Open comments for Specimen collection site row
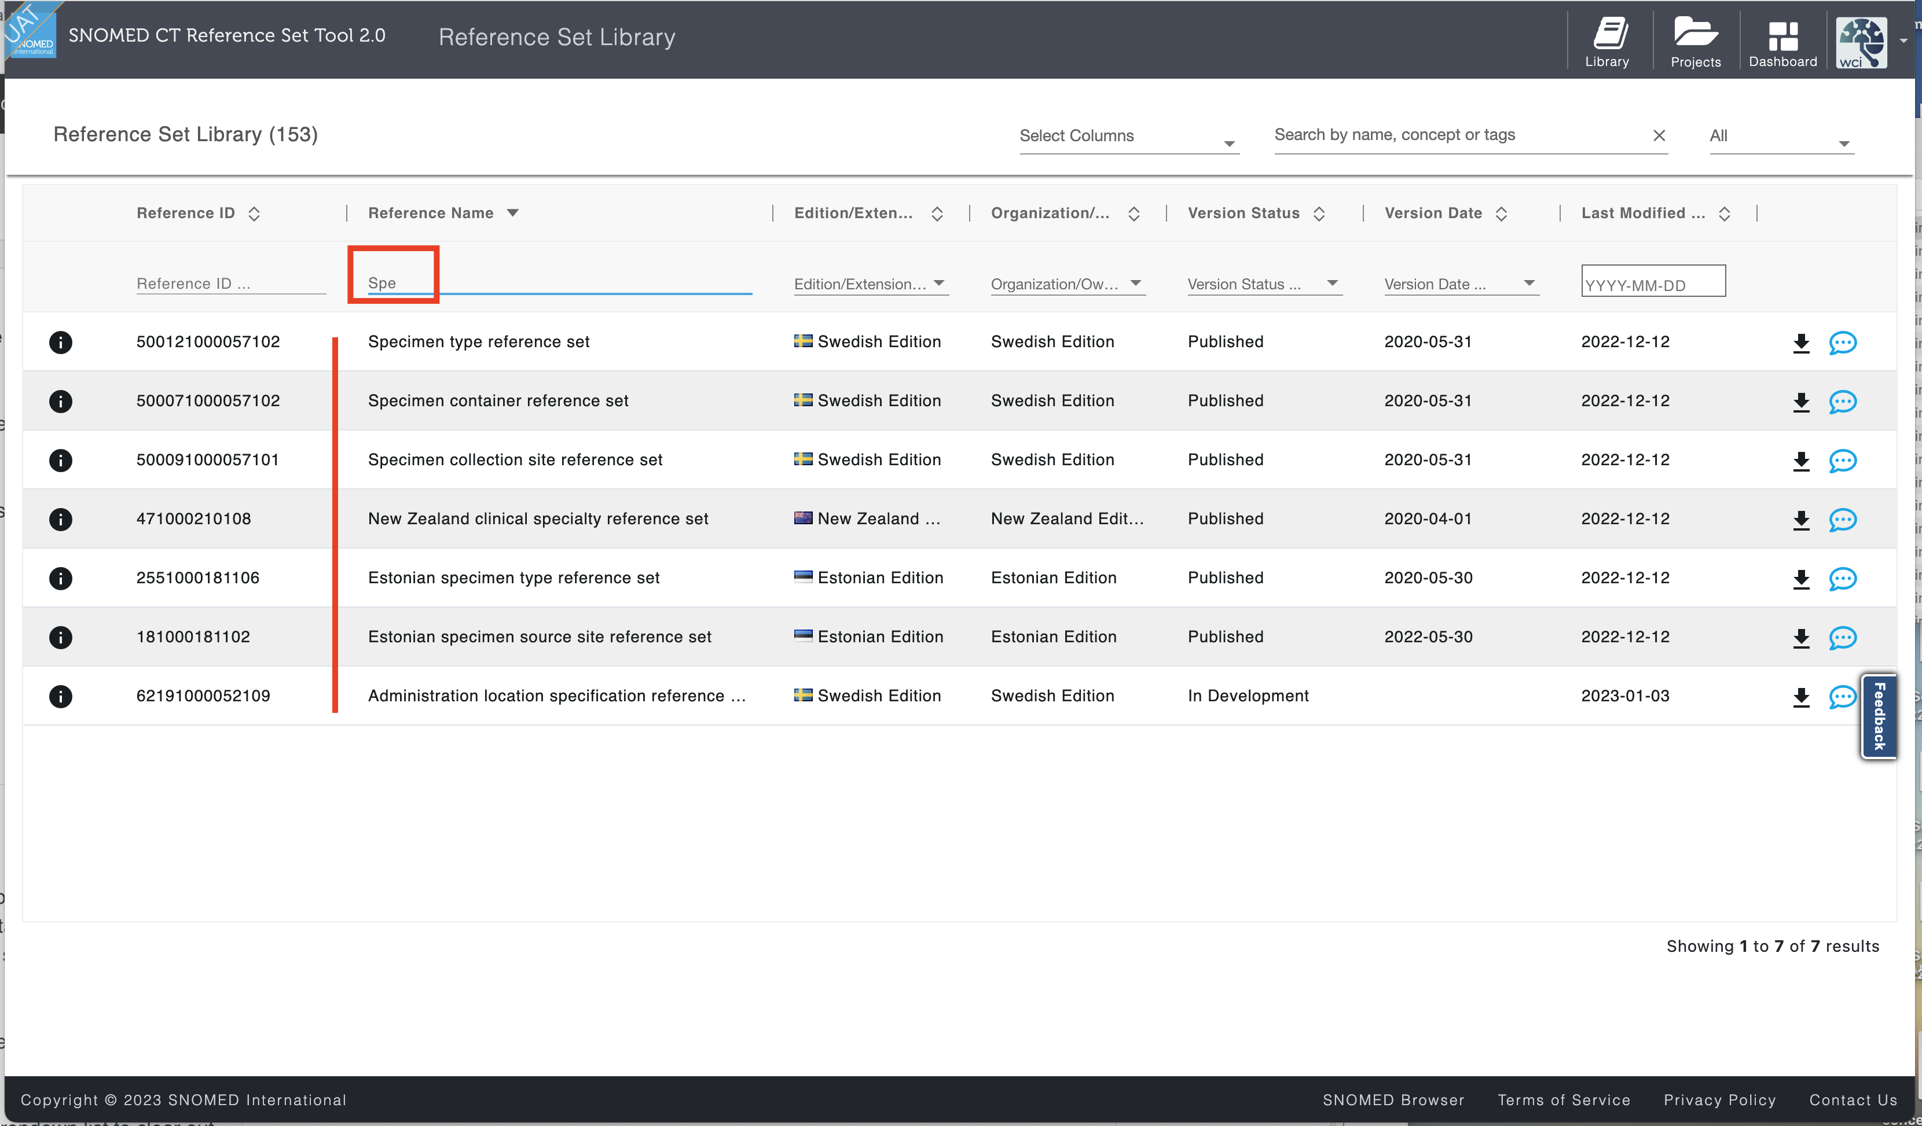 tap(1842, 461)
